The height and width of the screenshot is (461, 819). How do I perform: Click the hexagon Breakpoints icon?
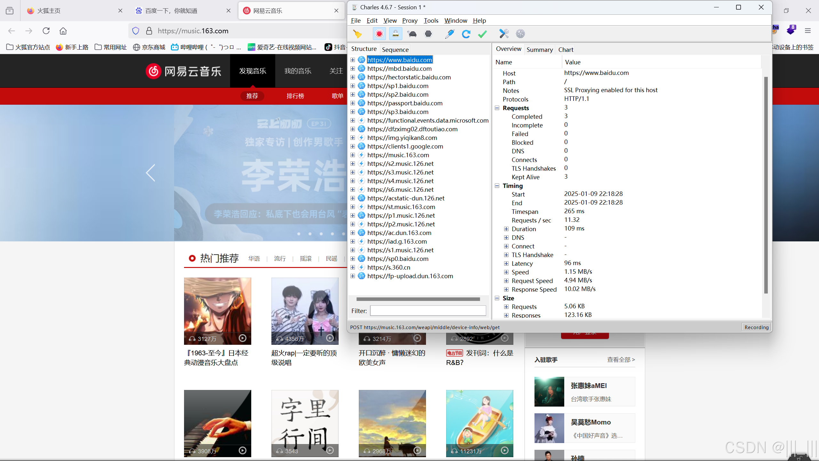pyautogui.click(x=428, y=34)
